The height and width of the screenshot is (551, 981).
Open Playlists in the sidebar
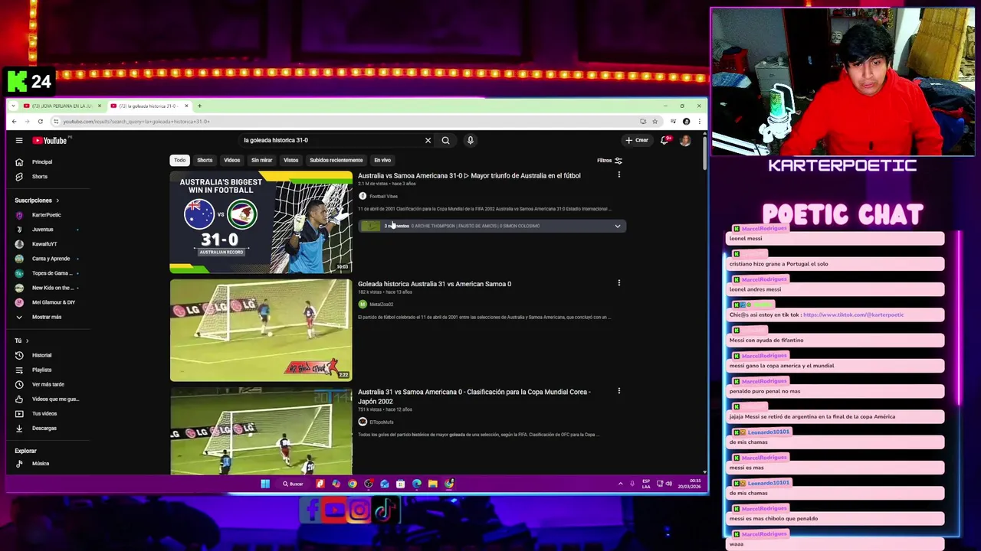(41, 370)
